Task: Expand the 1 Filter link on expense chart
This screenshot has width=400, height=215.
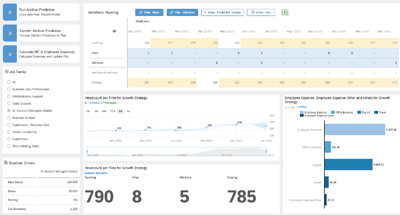Action: pyautogui.click(x=302, y=107)
